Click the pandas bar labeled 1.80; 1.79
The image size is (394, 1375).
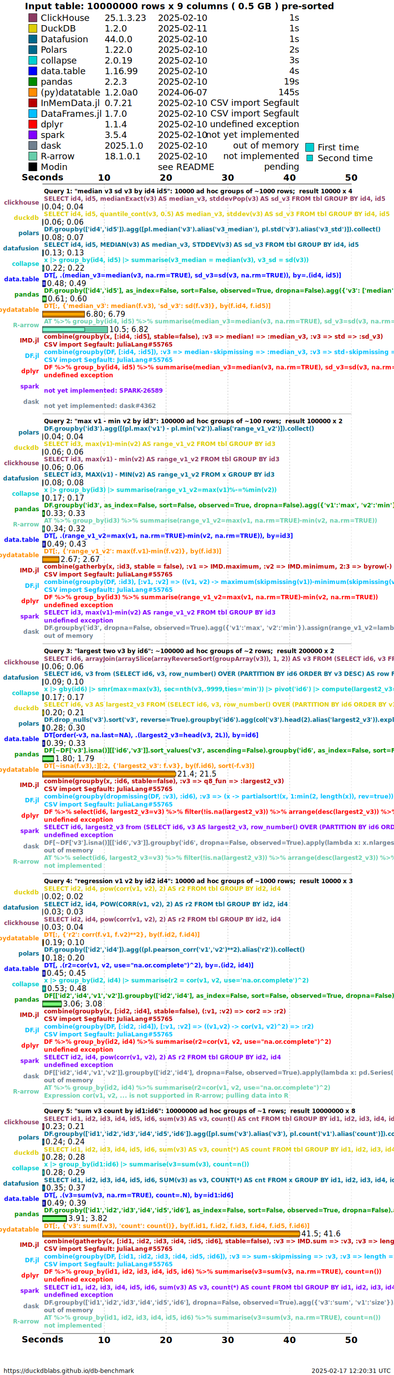[48, 758]
